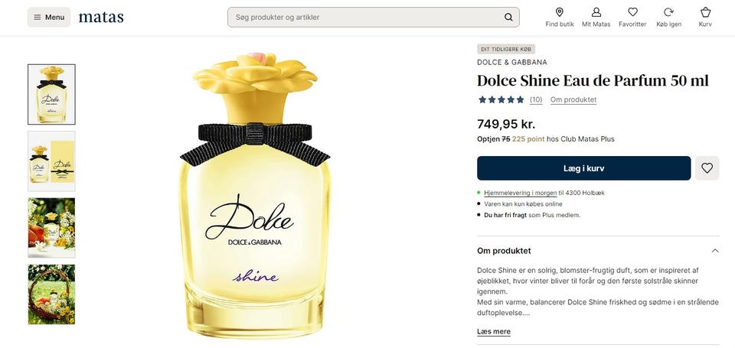Screen dimensions: 735x348
Task: Add product to favorites with heart button
Action: click(x=707, y=168)
